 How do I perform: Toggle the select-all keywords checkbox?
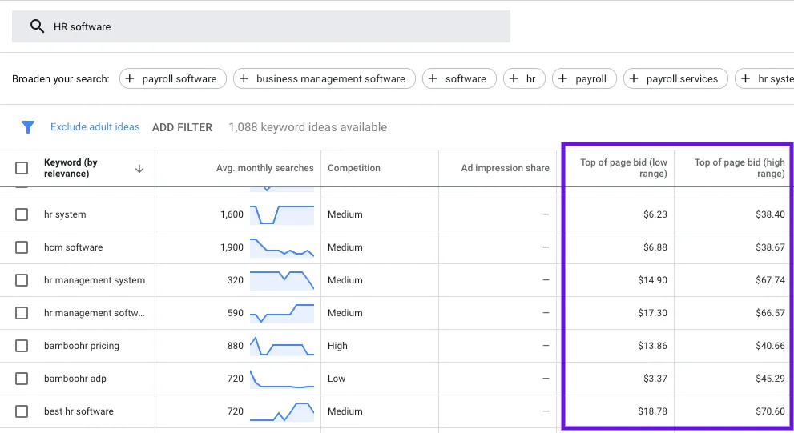point(22,168)
